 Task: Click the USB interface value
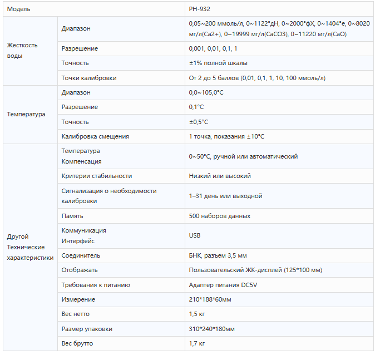[x=195, y=235]
